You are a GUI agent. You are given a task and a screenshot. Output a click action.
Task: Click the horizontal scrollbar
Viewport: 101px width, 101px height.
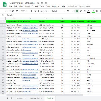click(x=45, y=95)
